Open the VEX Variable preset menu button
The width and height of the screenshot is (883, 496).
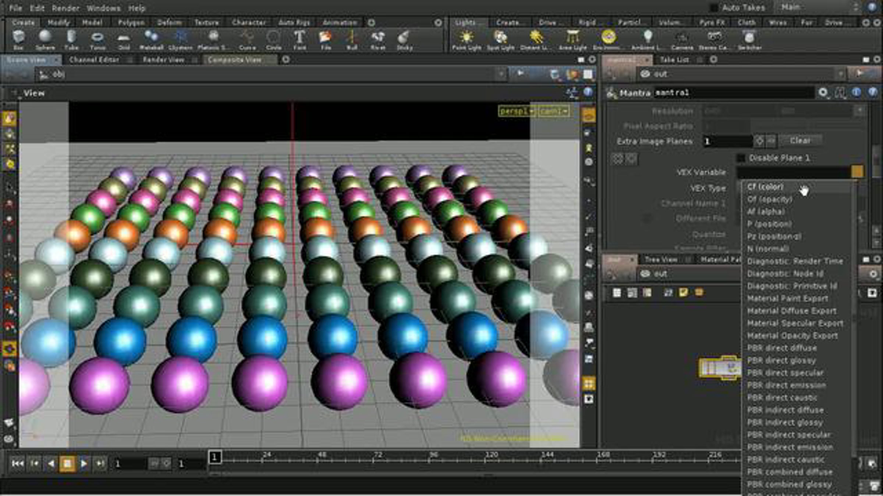tap(857, 172)
